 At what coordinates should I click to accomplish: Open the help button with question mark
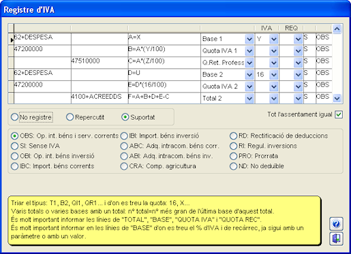336,224
